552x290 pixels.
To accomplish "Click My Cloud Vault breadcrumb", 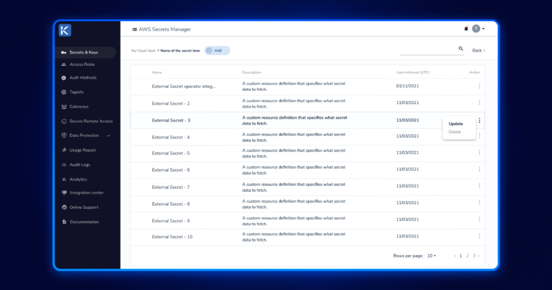I will tap(143, 51).
